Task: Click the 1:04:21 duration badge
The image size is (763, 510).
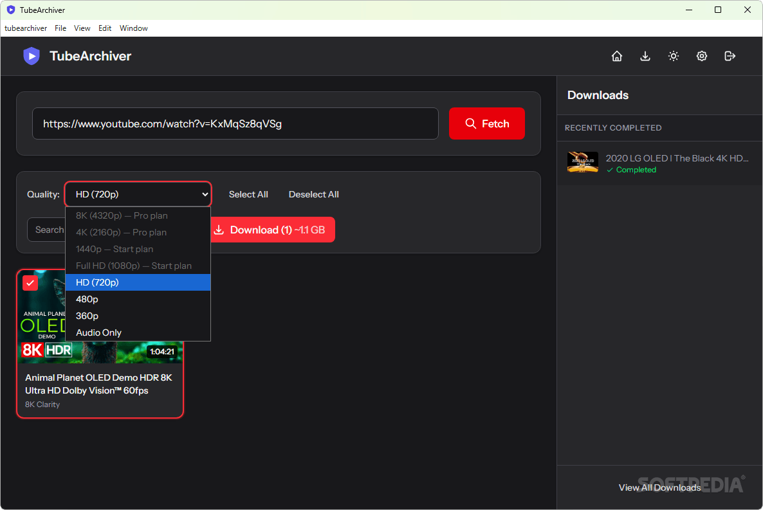Action: pos(162,351)
